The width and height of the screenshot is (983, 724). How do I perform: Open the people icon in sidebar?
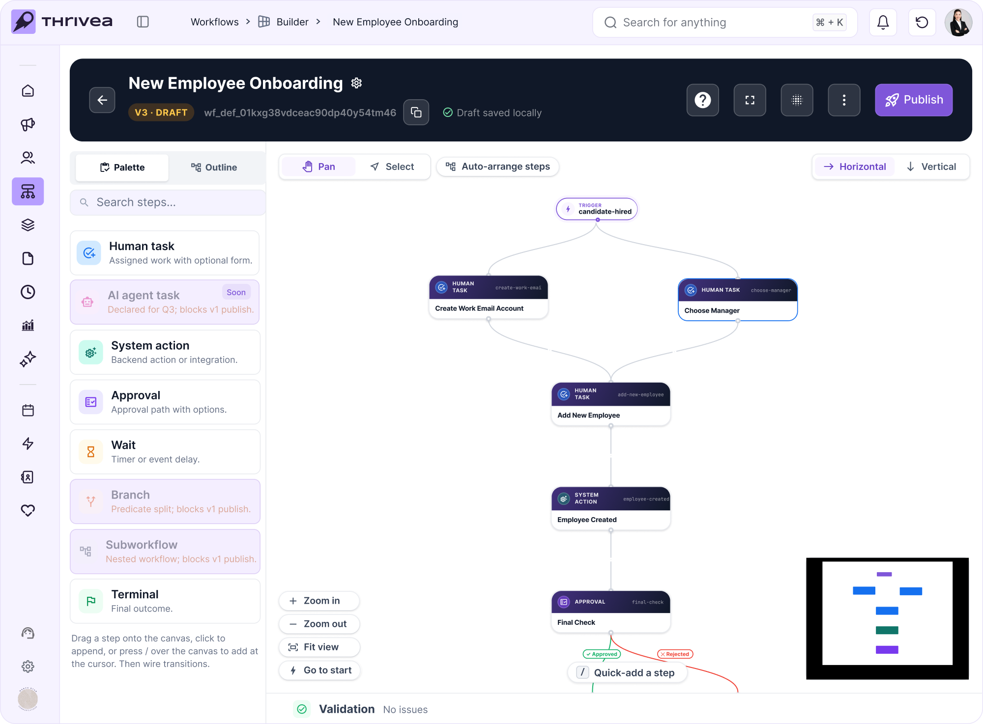click(x=28, y=158)
